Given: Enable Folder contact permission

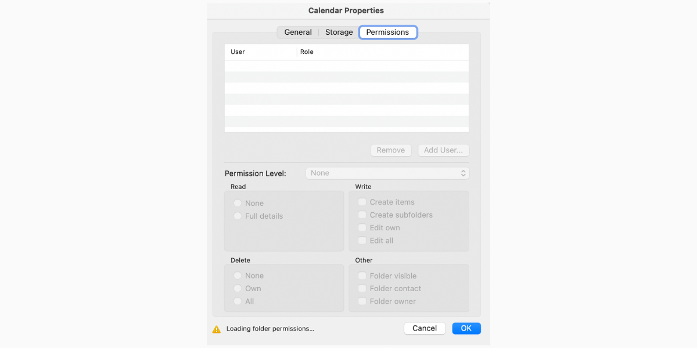Looking at the screenshot, I should pos(362,288).
